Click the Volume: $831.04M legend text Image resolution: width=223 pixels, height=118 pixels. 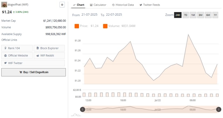pyautogui.click(x=122, y=26)
